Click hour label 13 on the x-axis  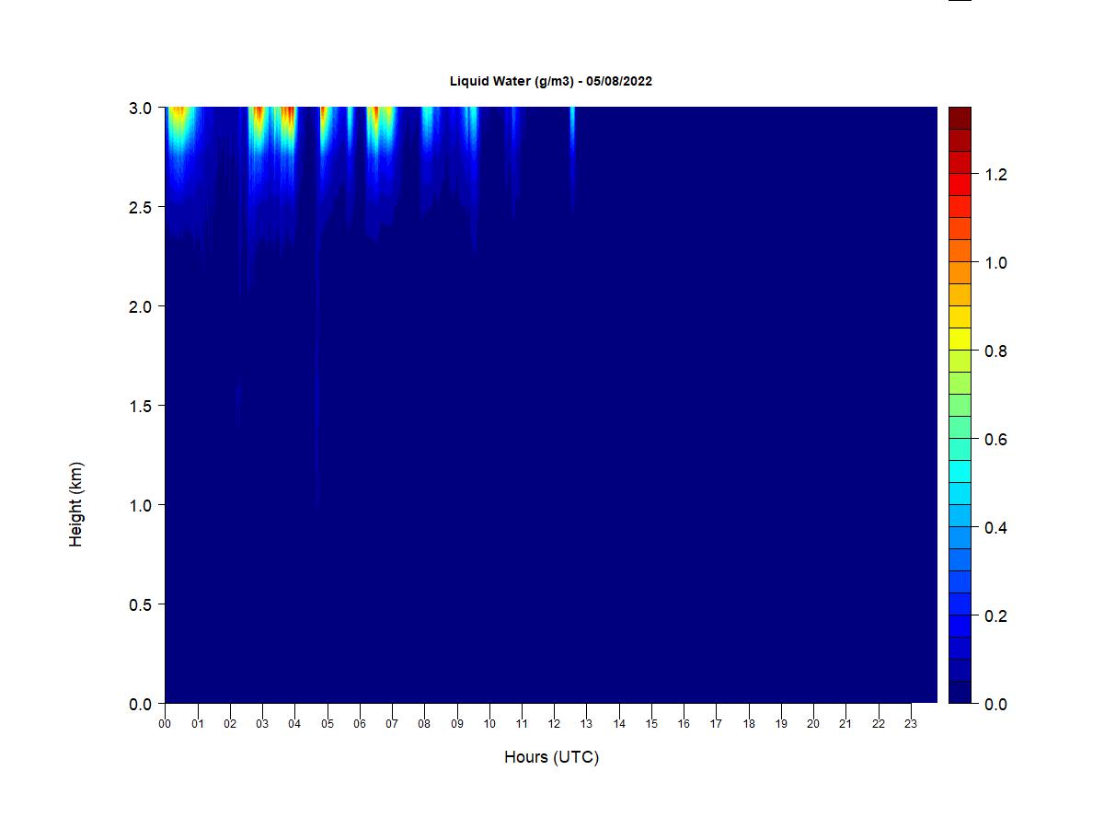pos(587,724)
